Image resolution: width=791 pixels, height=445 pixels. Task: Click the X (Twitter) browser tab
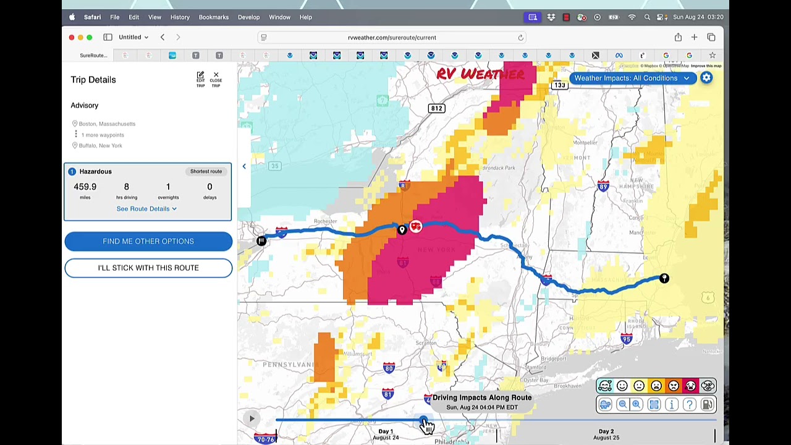tap(595, 56)
